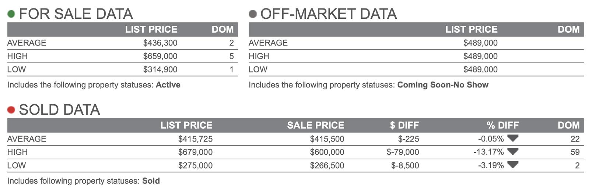
Task: Click the down arrow beside -13.17%
Action: tap(512, 151)
